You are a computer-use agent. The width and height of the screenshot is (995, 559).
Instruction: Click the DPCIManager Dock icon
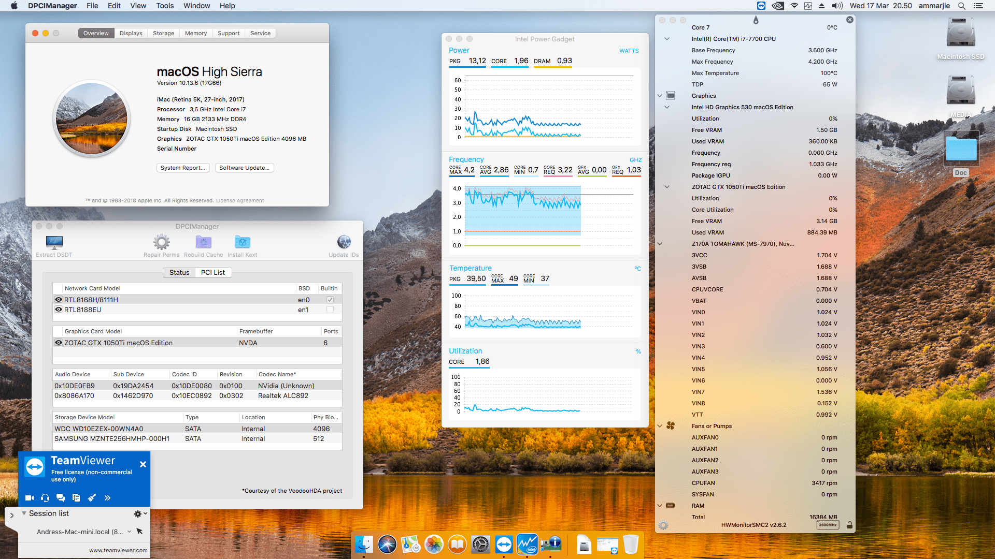pos(550,545)
